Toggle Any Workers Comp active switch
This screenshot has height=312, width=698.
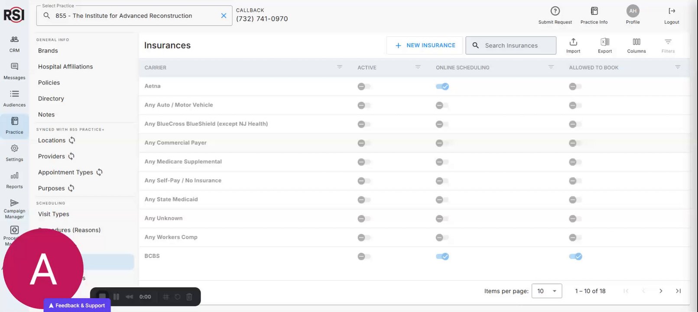[364, 237]
